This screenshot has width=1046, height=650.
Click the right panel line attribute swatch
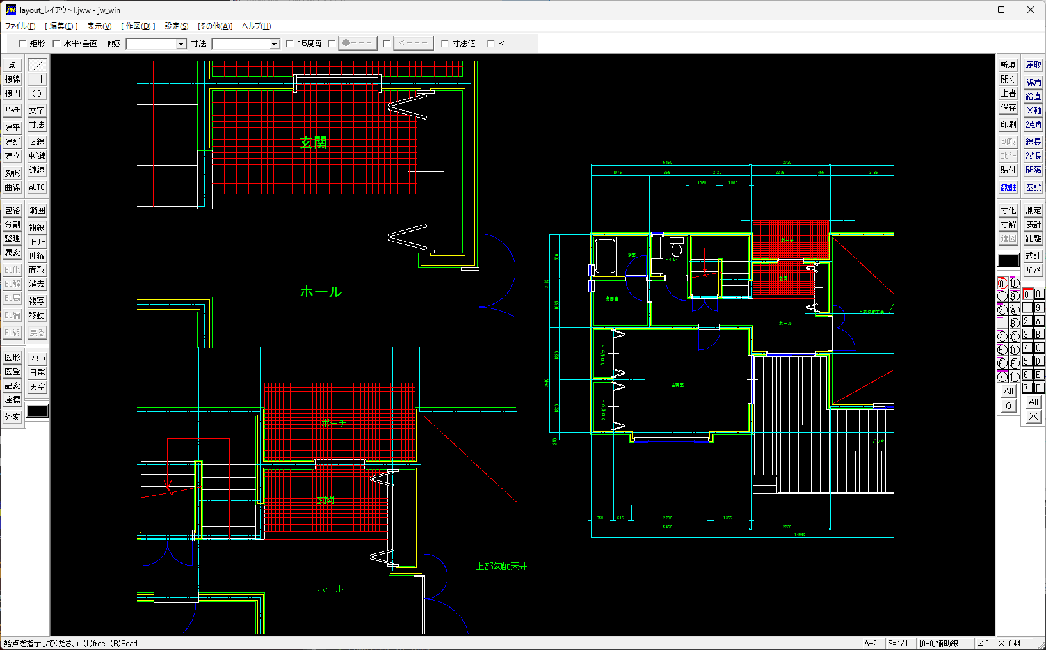click(x=1008, y=260)
